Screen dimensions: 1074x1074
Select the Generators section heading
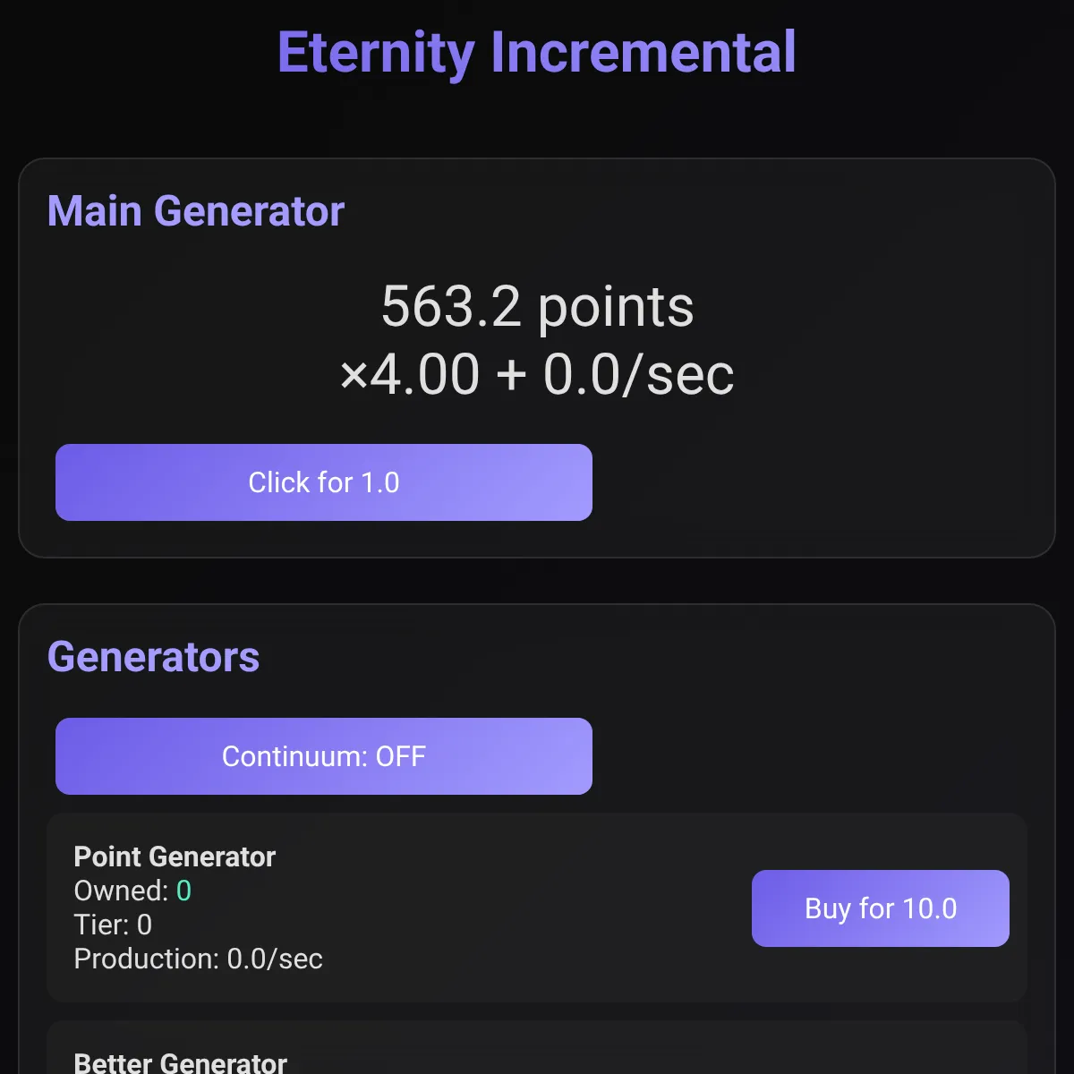[153, 657]
